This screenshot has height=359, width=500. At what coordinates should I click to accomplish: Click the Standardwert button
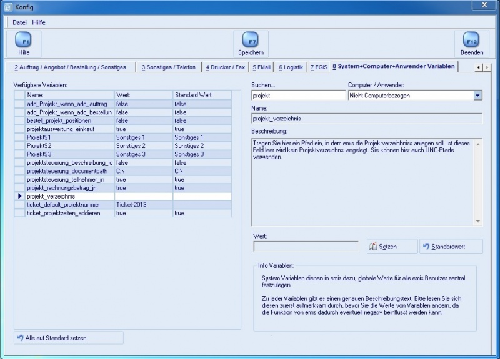click(451, 247)
